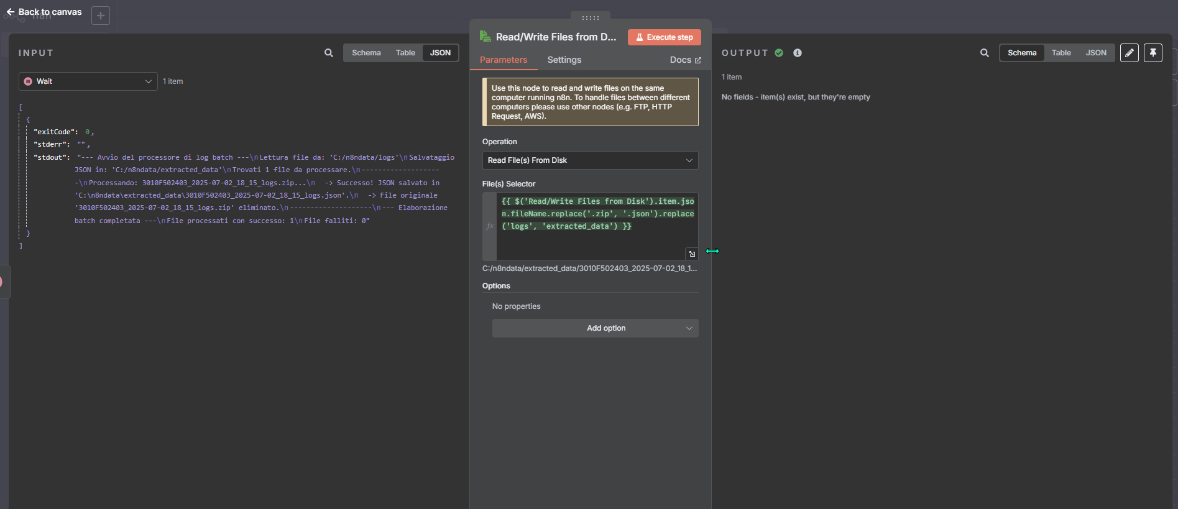
Task: Expand the Operation dropdown Read File(s) From Disk
Action: [x=590, y=160]
